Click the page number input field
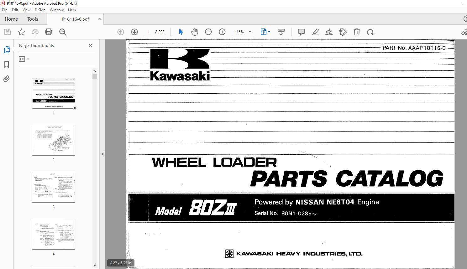 click(x=149, y=32)
